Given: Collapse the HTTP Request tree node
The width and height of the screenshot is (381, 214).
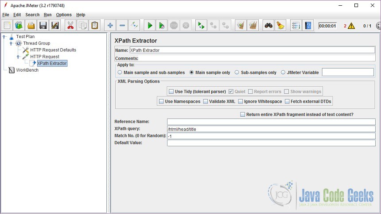Looking at the screenshot, I should tap(18, 57).
